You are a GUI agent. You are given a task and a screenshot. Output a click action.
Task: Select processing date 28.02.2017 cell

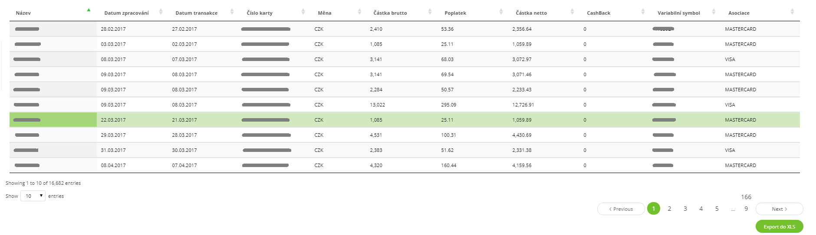[113, 29]
